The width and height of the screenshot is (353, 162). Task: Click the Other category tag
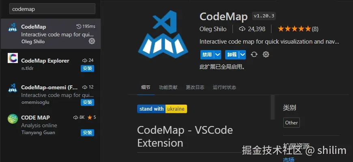tap(291, 122)
